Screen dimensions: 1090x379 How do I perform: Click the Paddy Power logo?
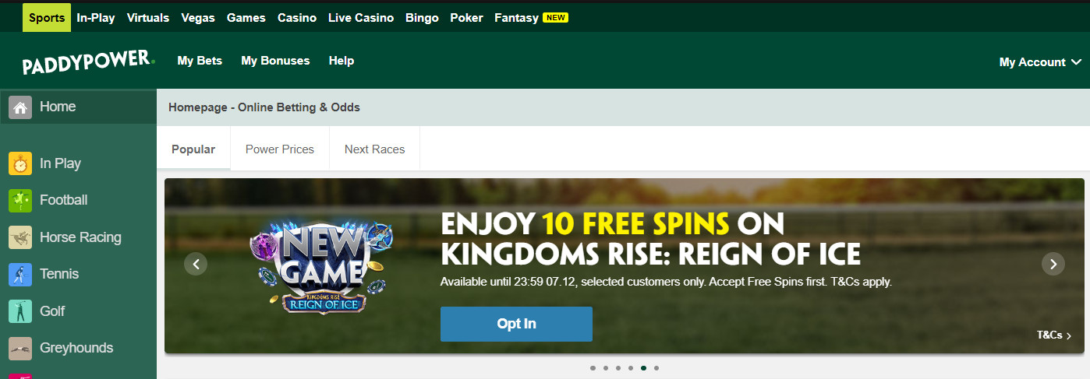(89, 62)
